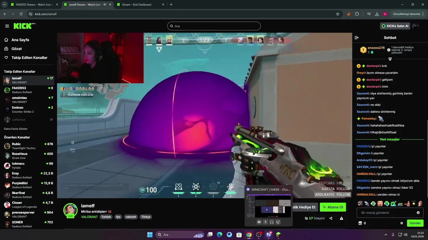The image size is (428, 240).
Task: Open Chrome media controls icon
Action: tap(369, 14)
